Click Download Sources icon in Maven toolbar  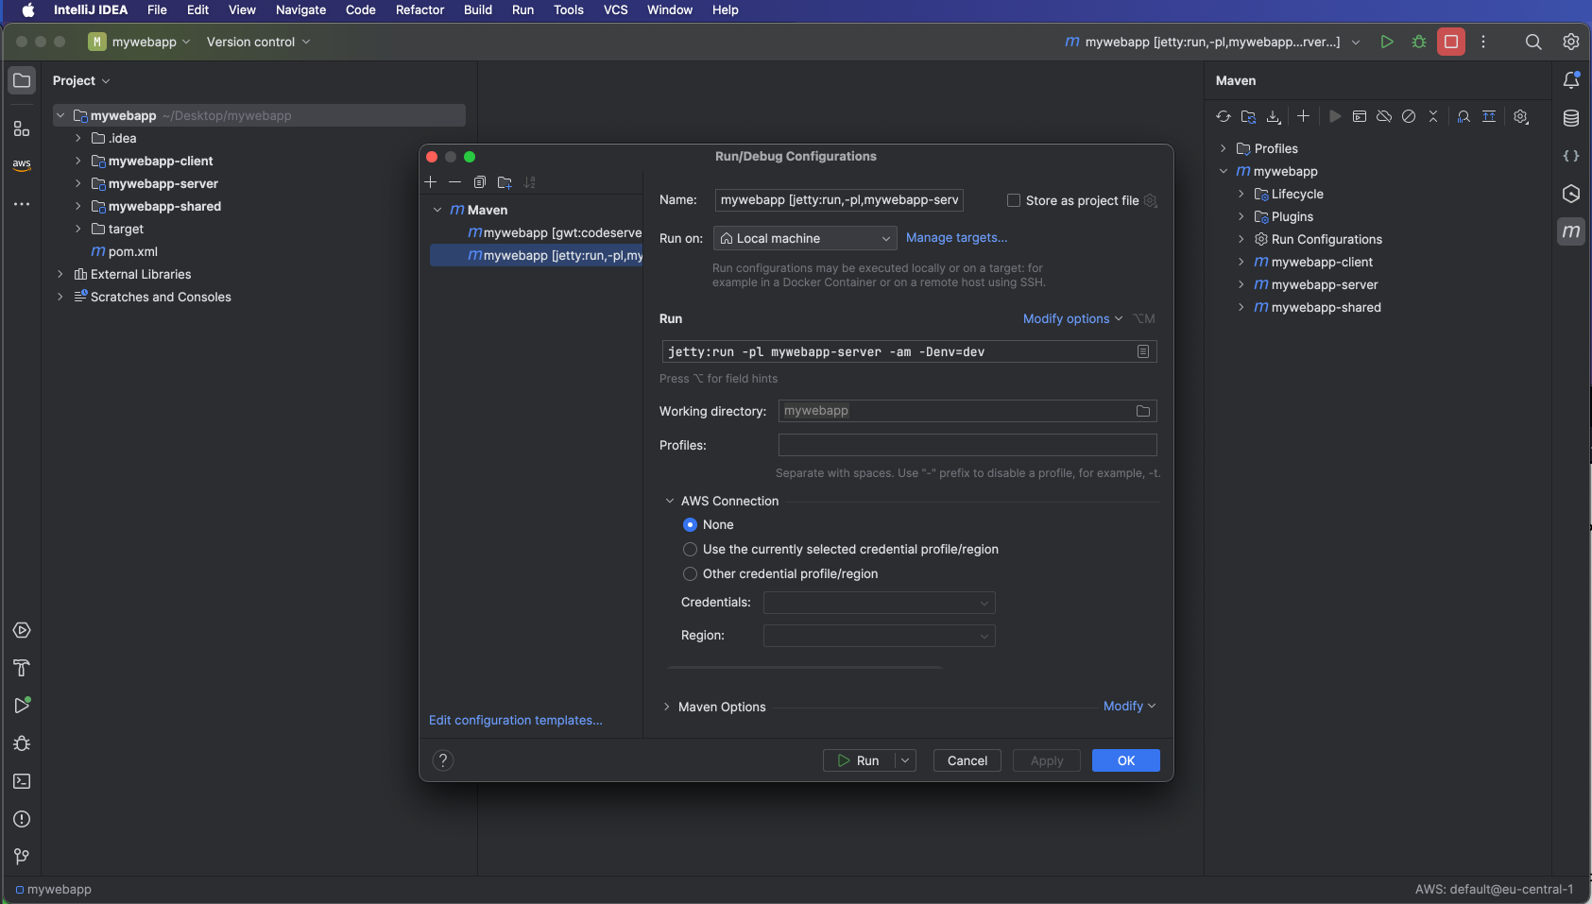(1274, 116)
